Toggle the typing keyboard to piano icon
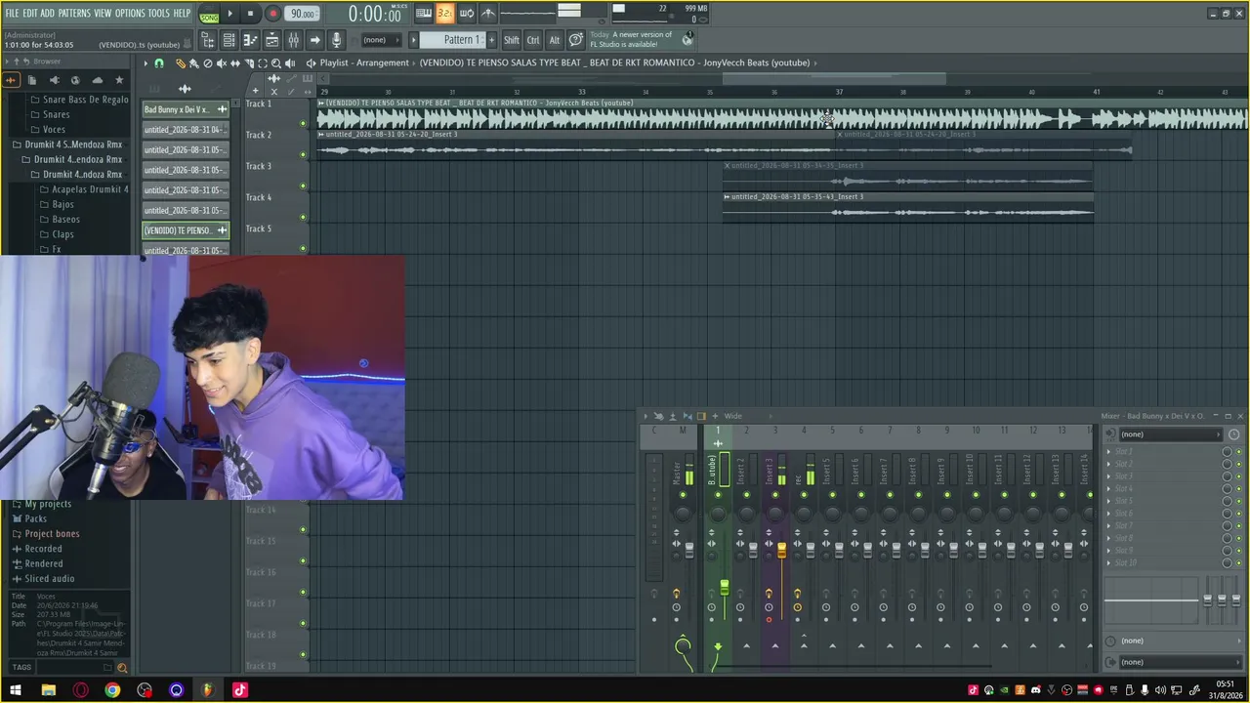The image size is (1250, 703). tap(424, 13)
